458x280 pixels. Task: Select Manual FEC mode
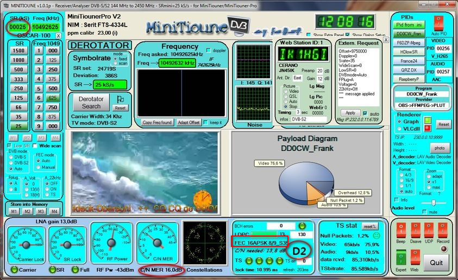(x=38, y=167)
